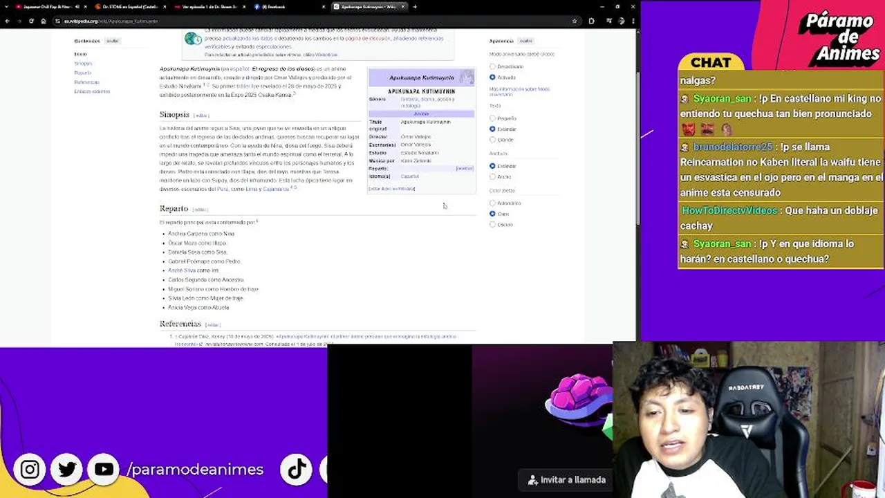885x498 pixels.
Task: Click the browser address bar URL
Action: point(111,21)
